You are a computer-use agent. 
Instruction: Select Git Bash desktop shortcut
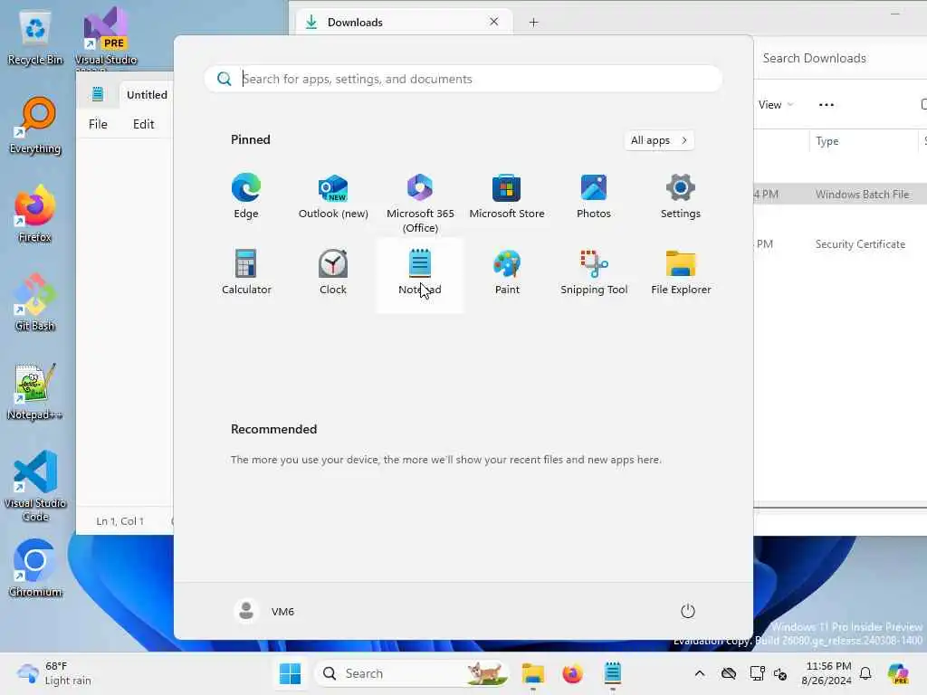35,302
